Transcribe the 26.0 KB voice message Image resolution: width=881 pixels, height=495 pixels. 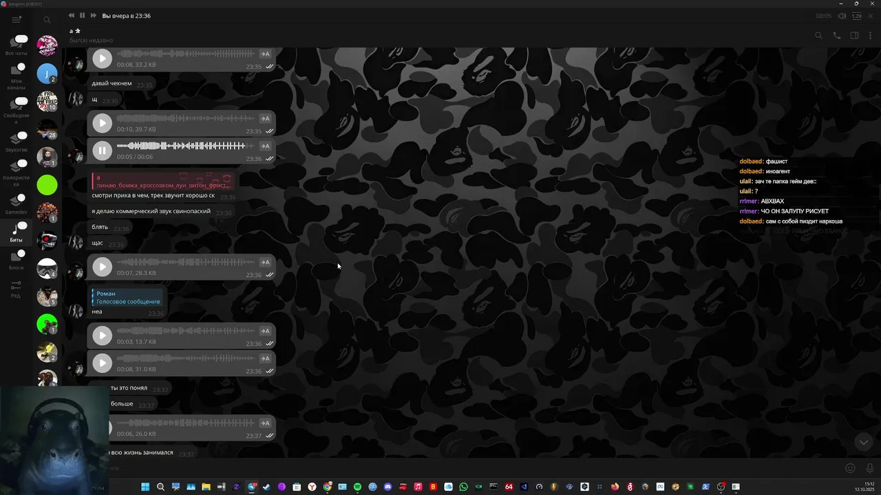click(265, 423)
